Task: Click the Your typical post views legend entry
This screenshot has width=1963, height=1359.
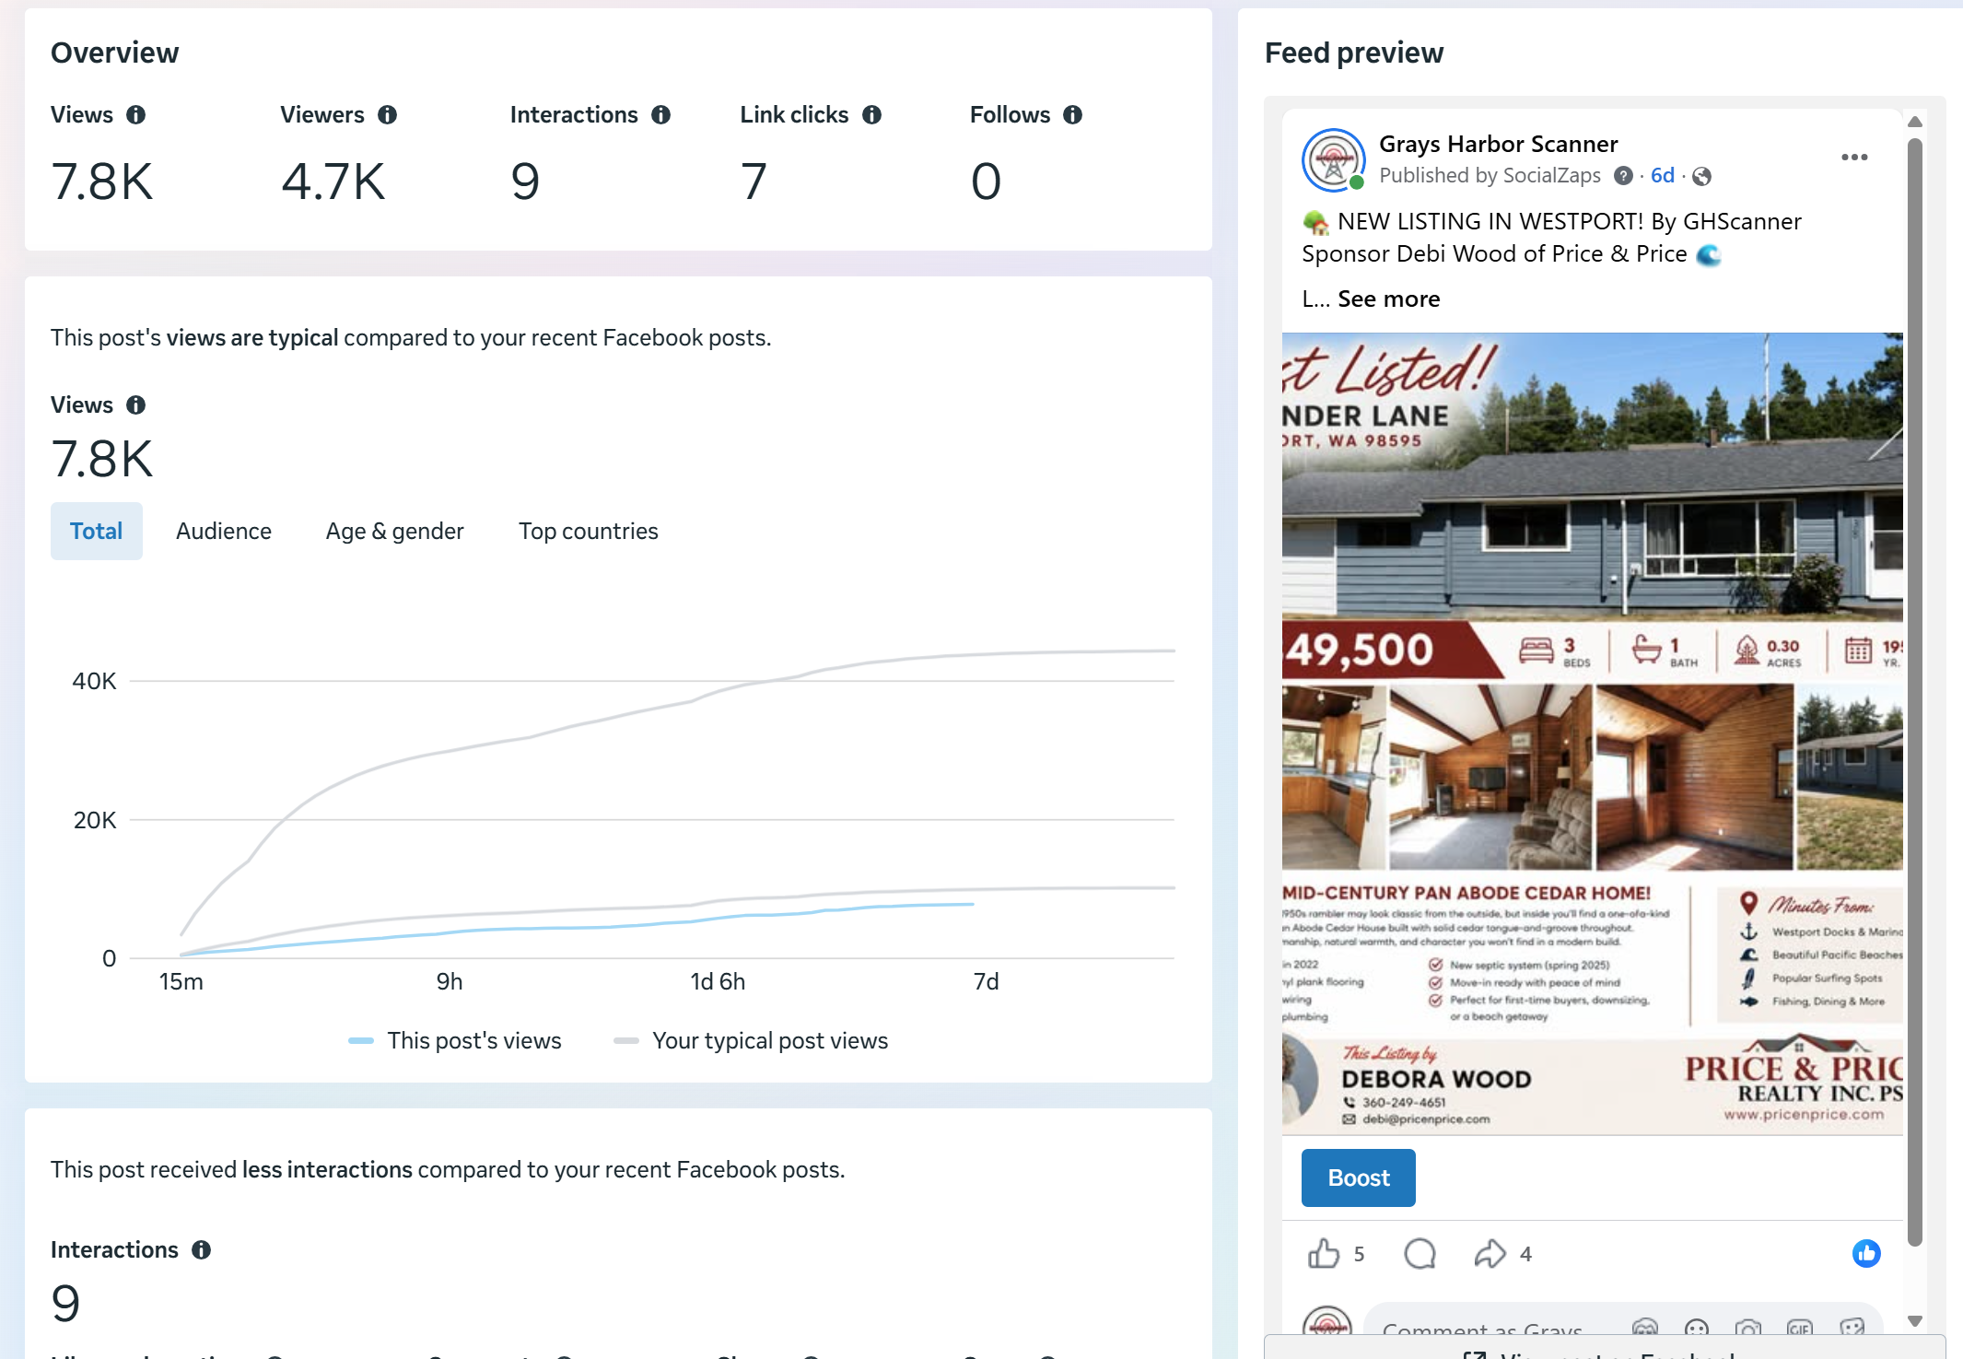Action: 751,1041
